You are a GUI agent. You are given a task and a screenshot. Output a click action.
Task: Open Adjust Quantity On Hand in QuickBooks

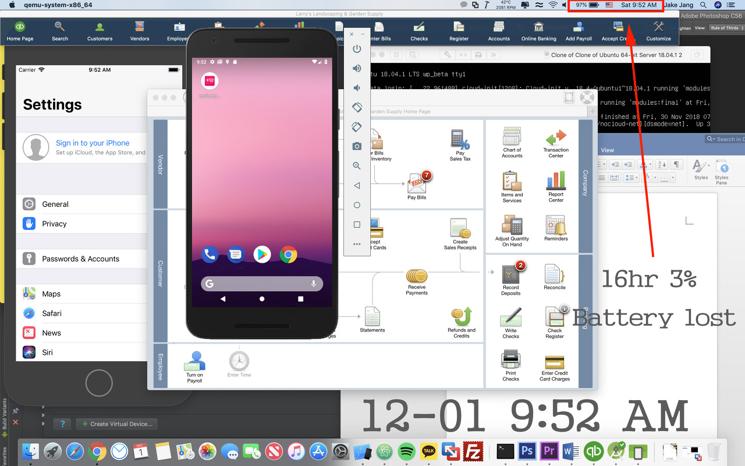512,231
